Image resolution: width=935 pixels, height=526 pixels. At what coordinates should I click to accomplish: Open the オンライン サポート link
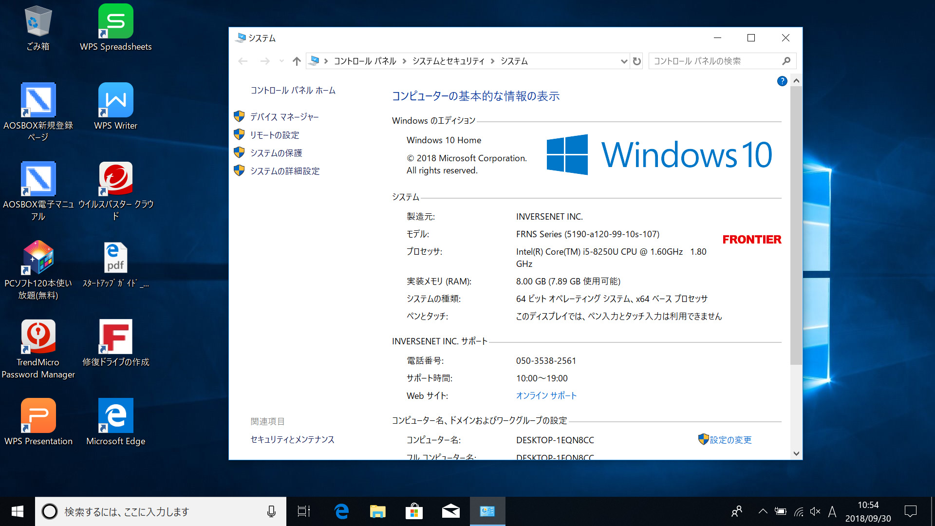pyautogui.click(x=546, y=395)
